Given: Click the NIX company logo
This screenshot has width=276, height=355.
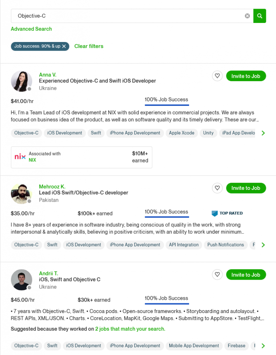Looking at the screenshot, I should point(20,157).
